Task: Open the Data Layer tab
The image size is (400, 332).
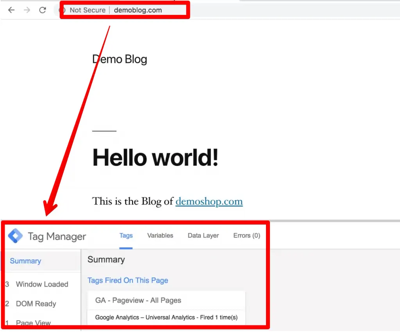Action: click(203, 236)
